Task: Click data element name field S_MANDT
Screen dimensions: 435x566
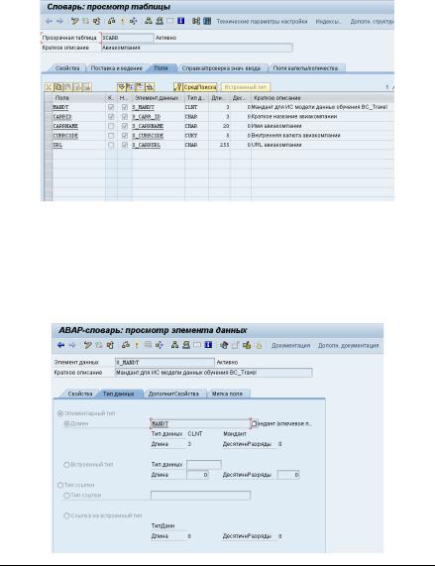Action: (x=164, y=362)
